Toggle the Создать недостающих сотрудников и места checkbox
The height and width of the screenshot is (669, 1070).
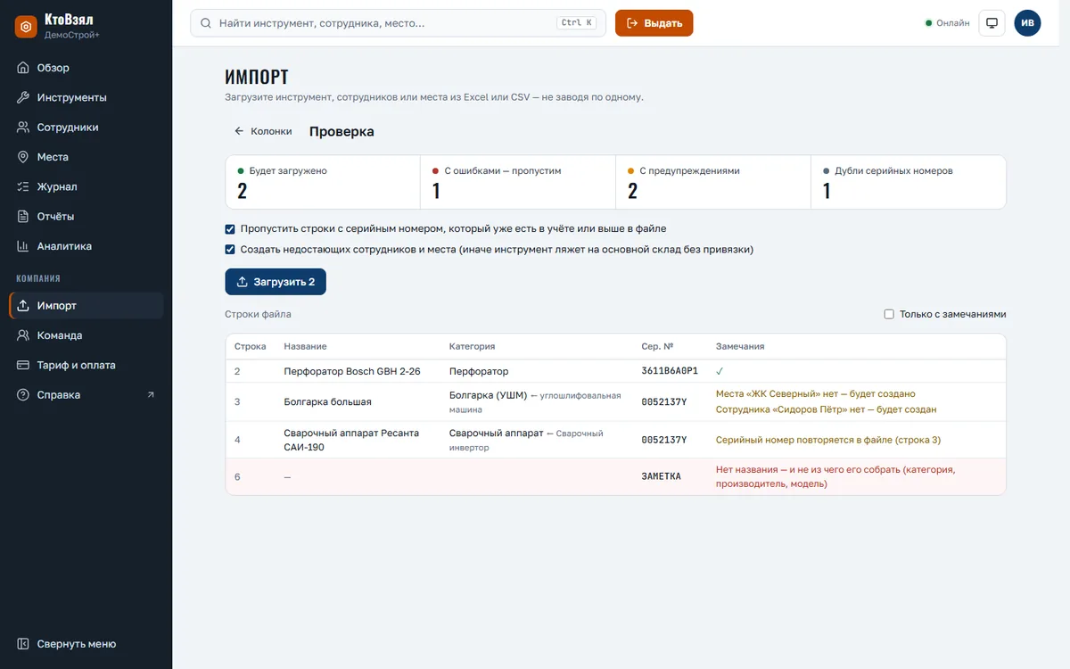tap(230, 250)
